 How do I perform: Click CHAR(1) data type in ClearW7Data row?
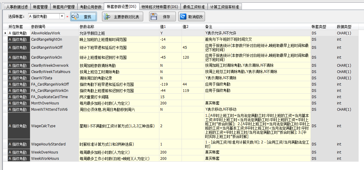[x=347, y=78]
